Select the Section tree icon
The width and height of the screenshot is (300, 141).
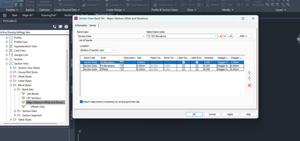(11, 59)
